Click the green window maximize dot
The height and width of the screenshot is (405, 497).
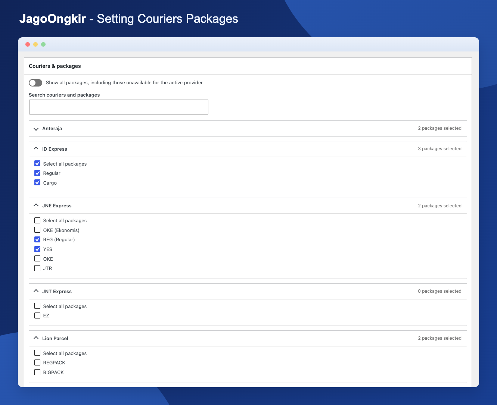(x=43, y=44)
